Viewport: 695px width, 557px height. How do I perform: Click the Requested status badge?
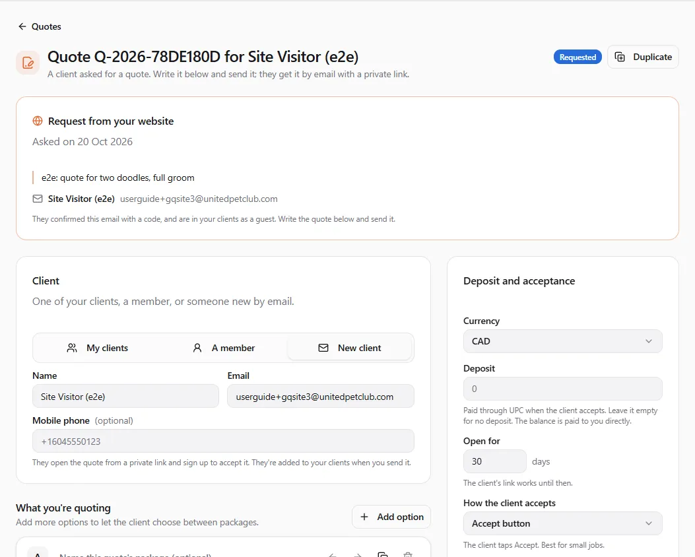click(578, 57)
